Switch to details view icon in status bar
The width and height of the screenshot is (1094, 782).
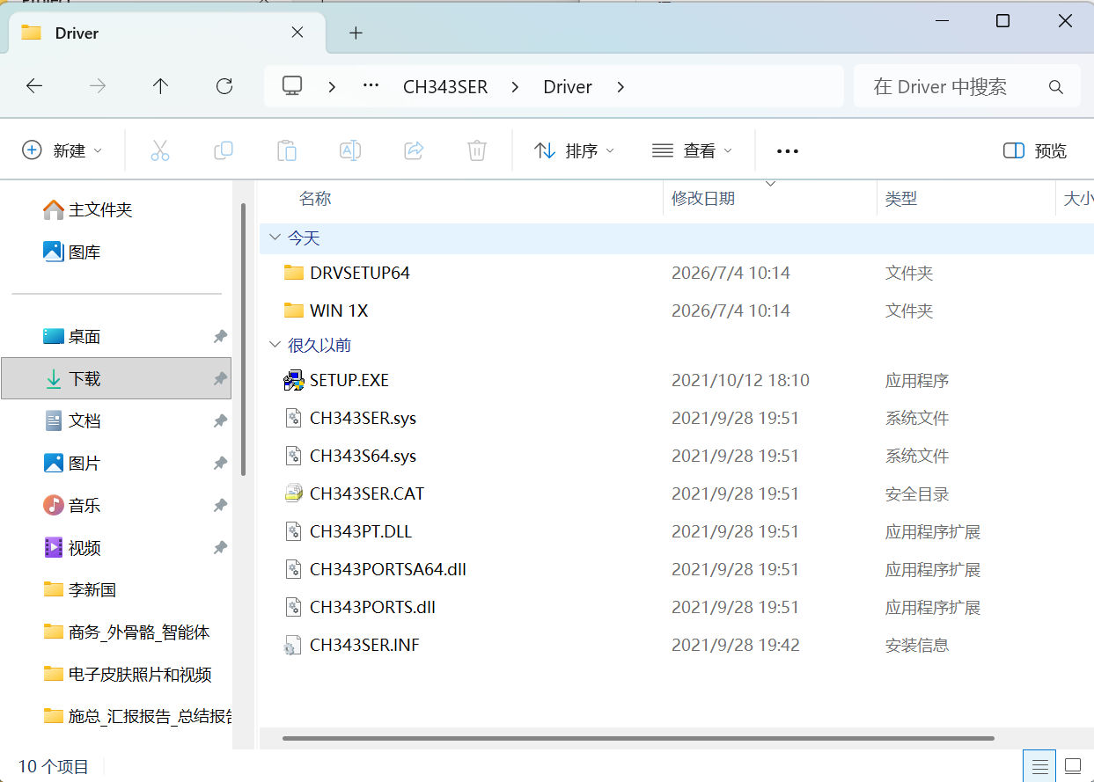point(1040,766)
